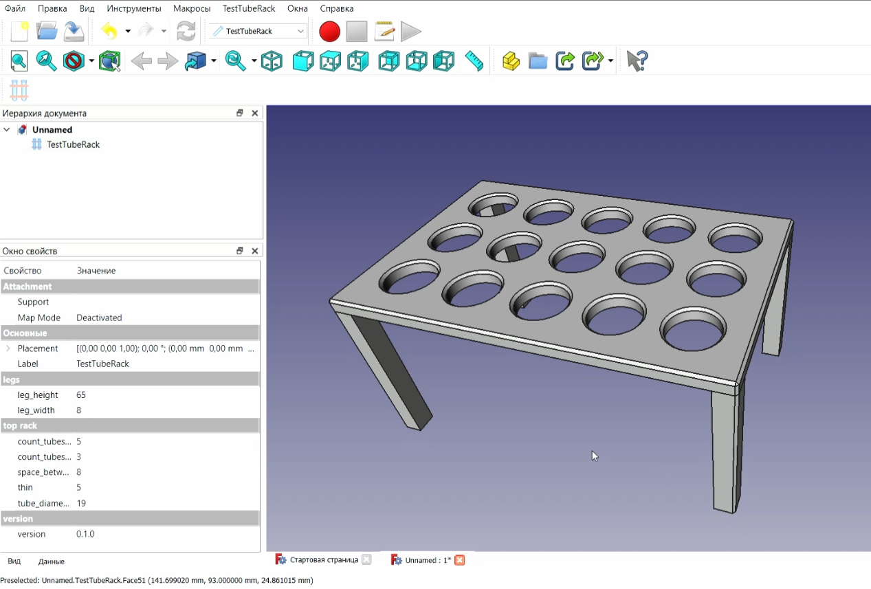Viewport: 871px width, 589px height.
Task: Select TestTubeRack in the document tree
Action: (x=73, y=145)
